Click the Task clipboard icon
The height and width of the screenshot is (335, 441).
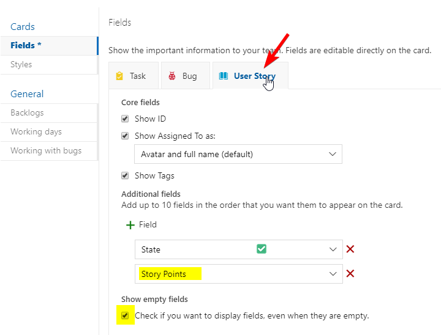(119, 76)
